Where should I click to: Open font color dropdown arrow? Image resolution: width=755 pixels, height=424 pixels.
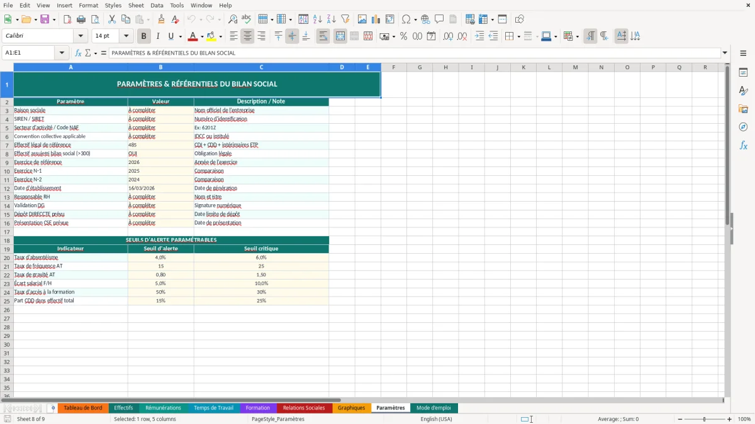pos(202,36)
